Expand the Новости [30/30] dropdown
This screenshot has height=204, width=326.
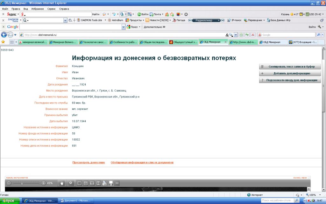(170, 20)
